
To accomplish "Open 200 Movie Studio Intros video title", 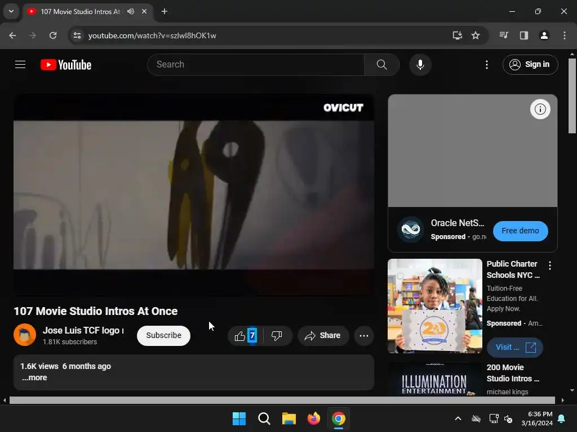I will point(513,373).
